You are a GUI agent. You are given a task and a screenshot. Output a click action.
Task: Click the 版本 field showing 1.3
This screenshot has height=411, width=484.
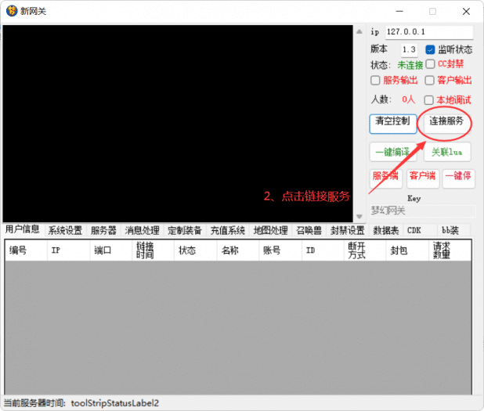[410, 49]
